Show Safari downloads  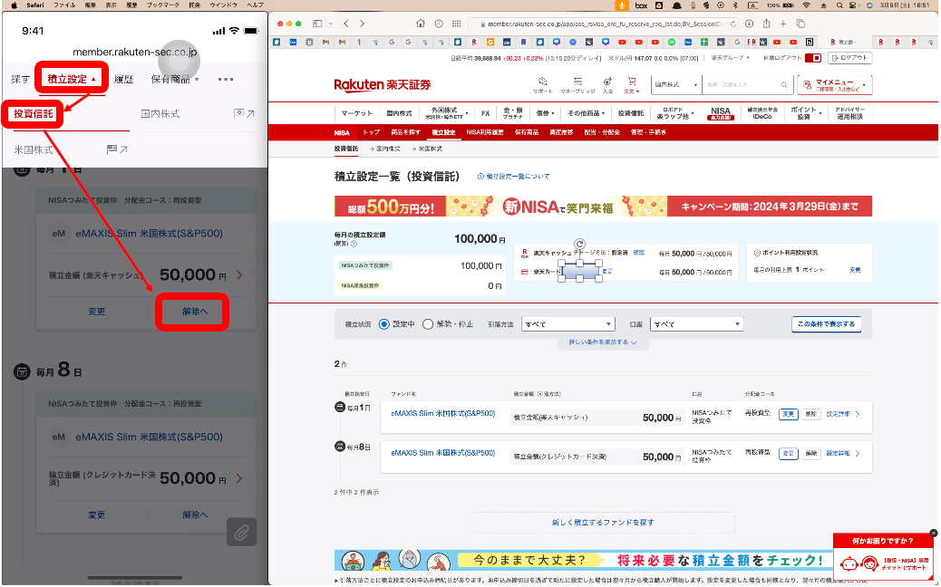(750, 24)
